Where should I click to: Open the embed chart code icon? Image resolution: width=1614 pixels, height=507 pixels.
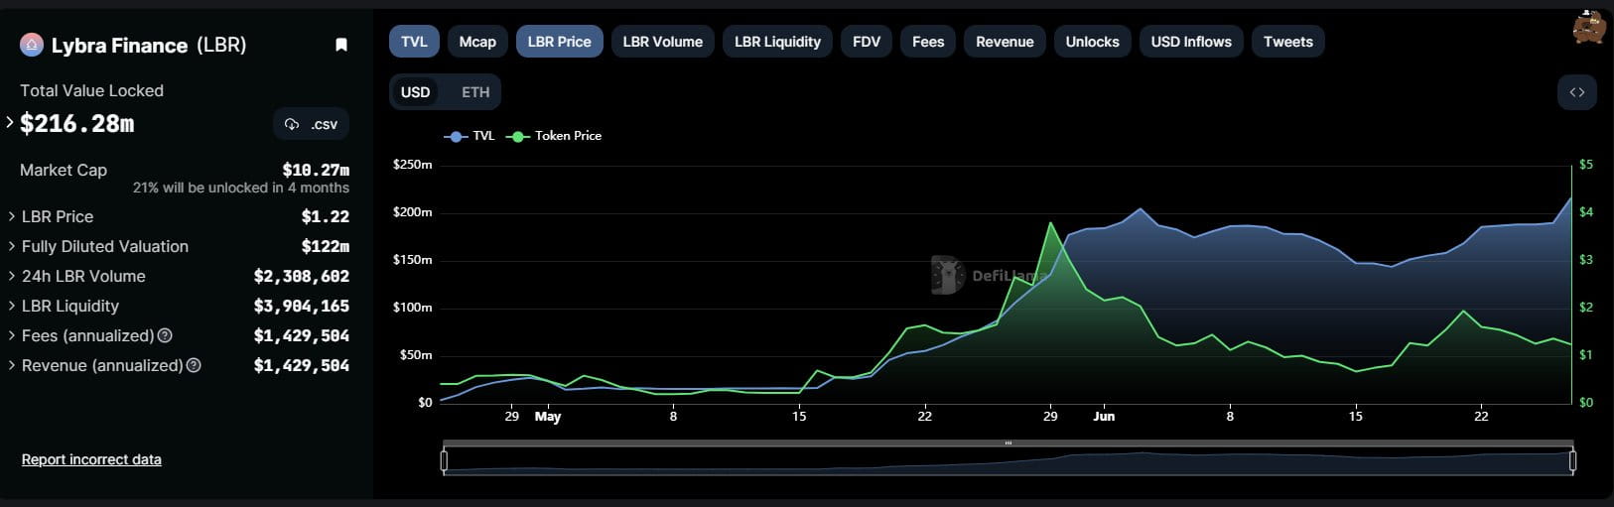(1576, 92)
